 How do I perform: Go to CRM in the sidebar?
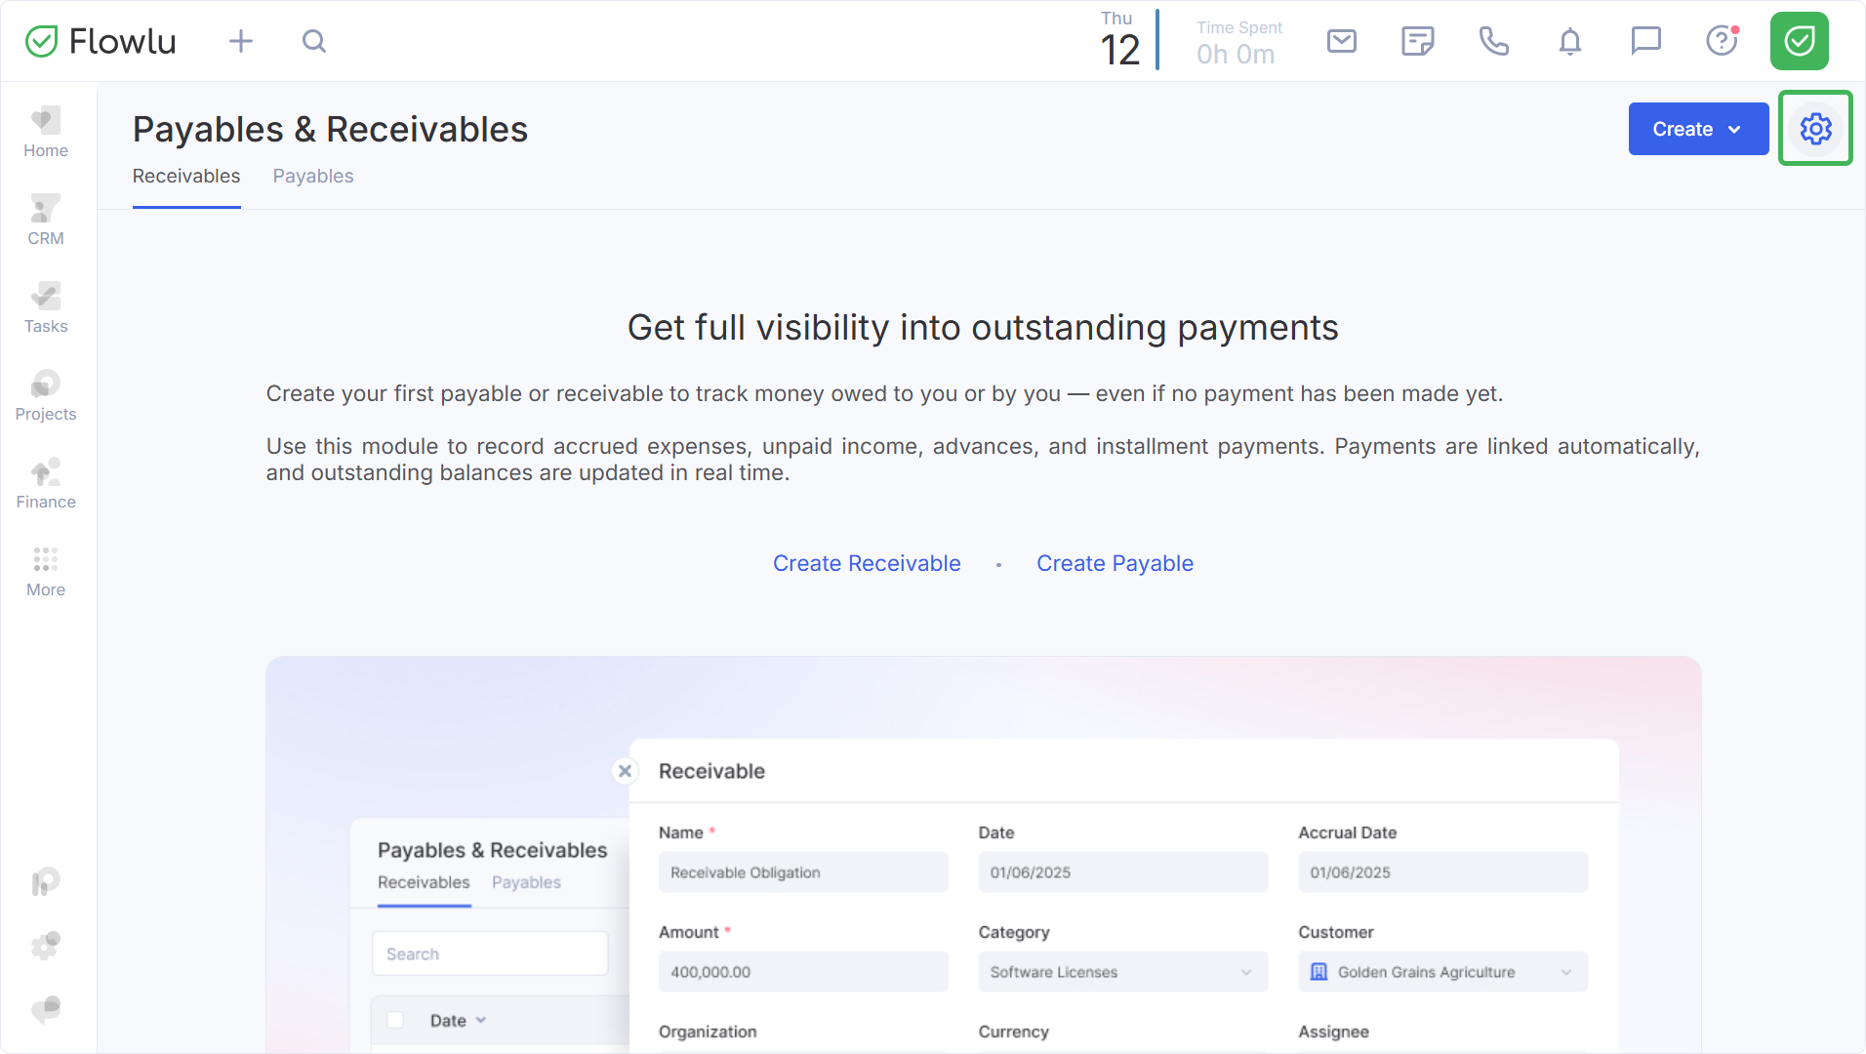46,221
